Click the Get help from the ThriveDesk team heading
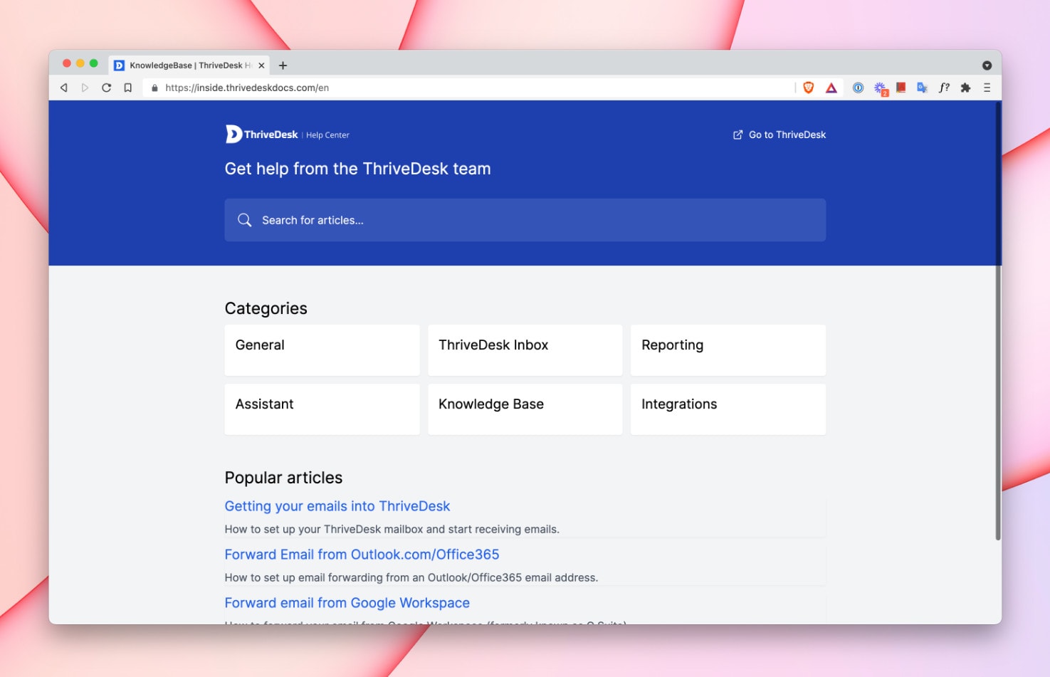Image resolution: width=1050 pixels, height=677 pixels. click(x=357, y=169)
